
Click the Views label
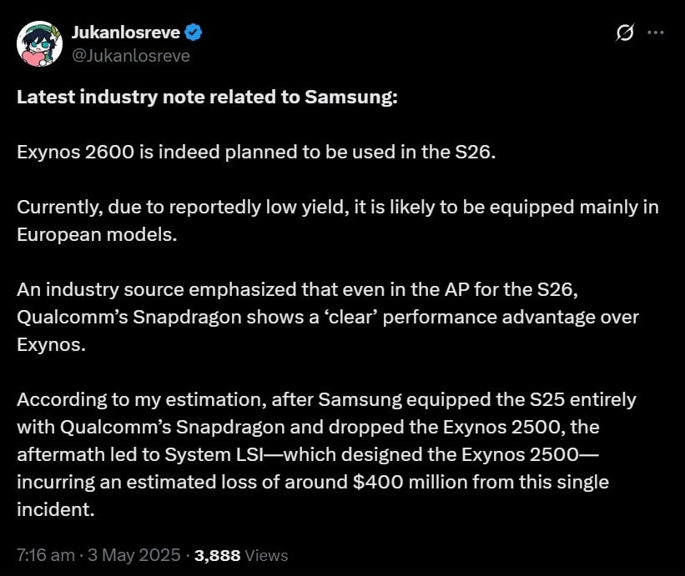coord(268,555)
